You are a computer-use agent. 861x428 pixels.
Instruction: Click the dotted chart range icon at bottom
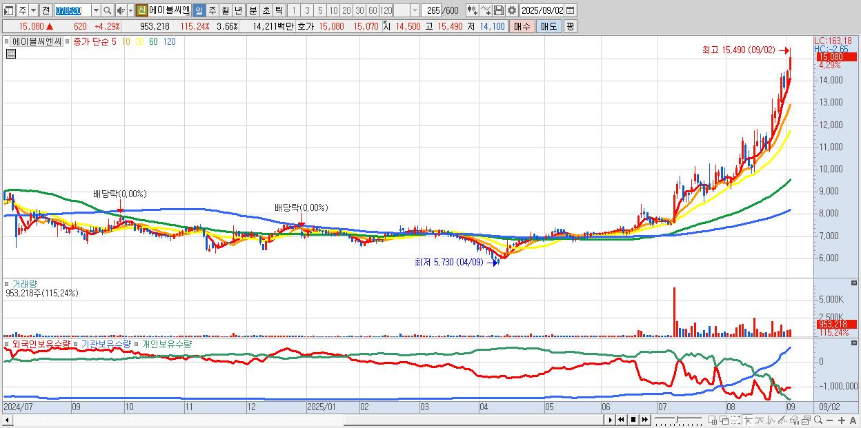tap(735, 420)
